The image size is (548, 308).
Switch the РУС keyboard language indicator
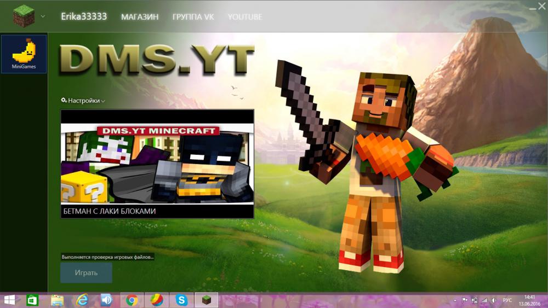[507, 300]
